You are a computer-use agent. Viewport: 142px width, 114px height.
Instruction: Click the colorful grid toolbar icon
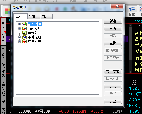8,11
